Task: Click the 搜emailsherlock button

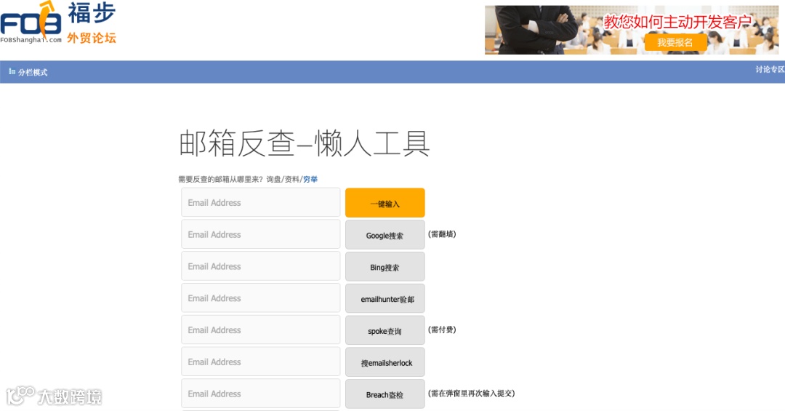Action: click(x=385, y=362)
